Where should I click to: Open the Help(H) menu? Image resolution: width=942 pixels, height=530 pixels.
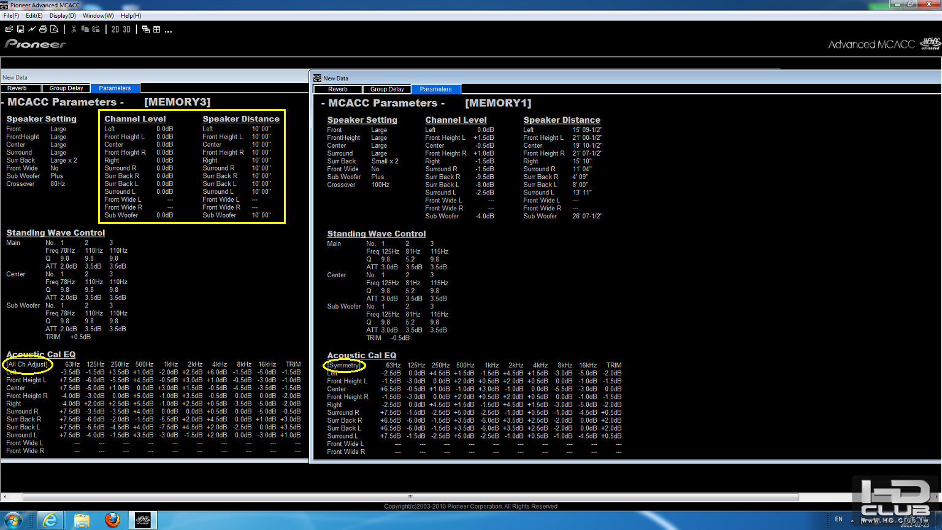pos(131,15)
